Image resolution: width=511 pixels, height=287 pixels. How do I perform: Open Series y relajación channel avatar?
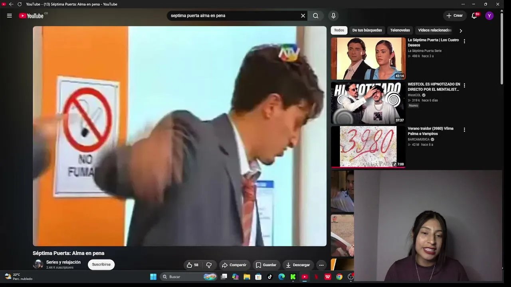[x=38, y=265]
